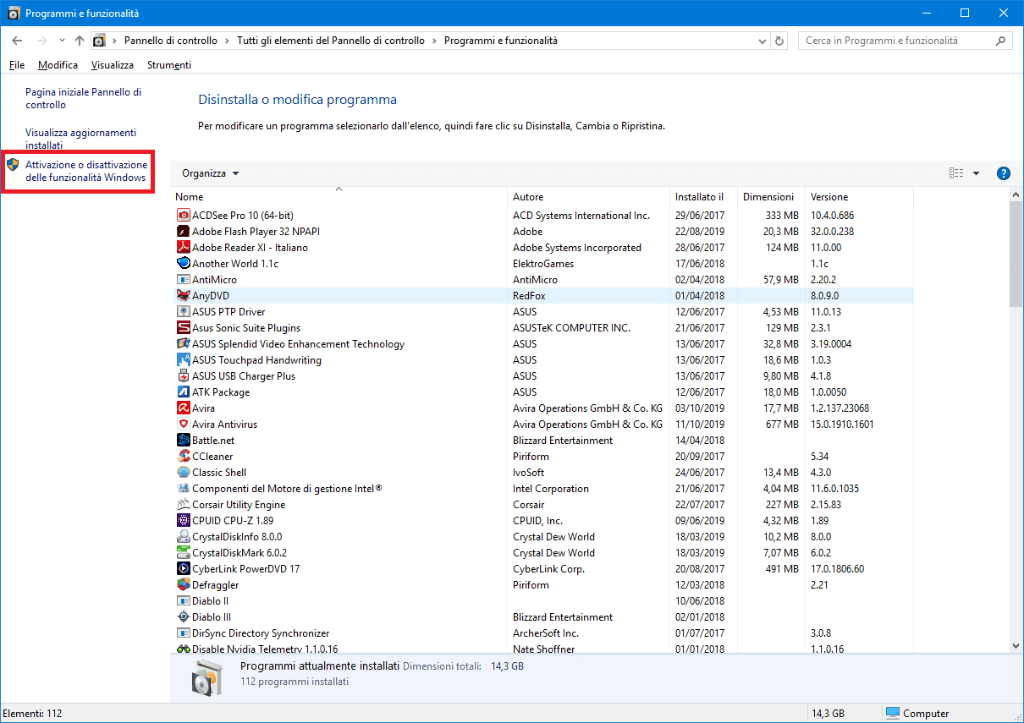Image resolution: width=1024 pixels, height=723 pixels.
Task: Expand the address bar history dropdown
Action: pos(763,41)
